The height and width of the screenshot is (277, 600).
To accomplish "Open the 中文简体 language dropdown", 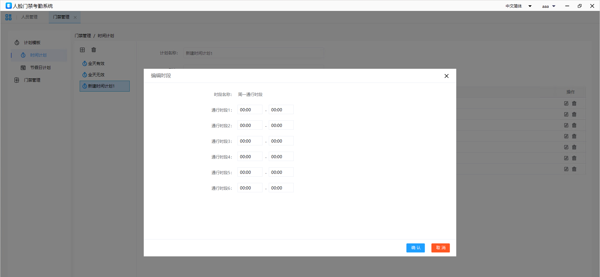I will pyautogui.click(x=518, y=6).
